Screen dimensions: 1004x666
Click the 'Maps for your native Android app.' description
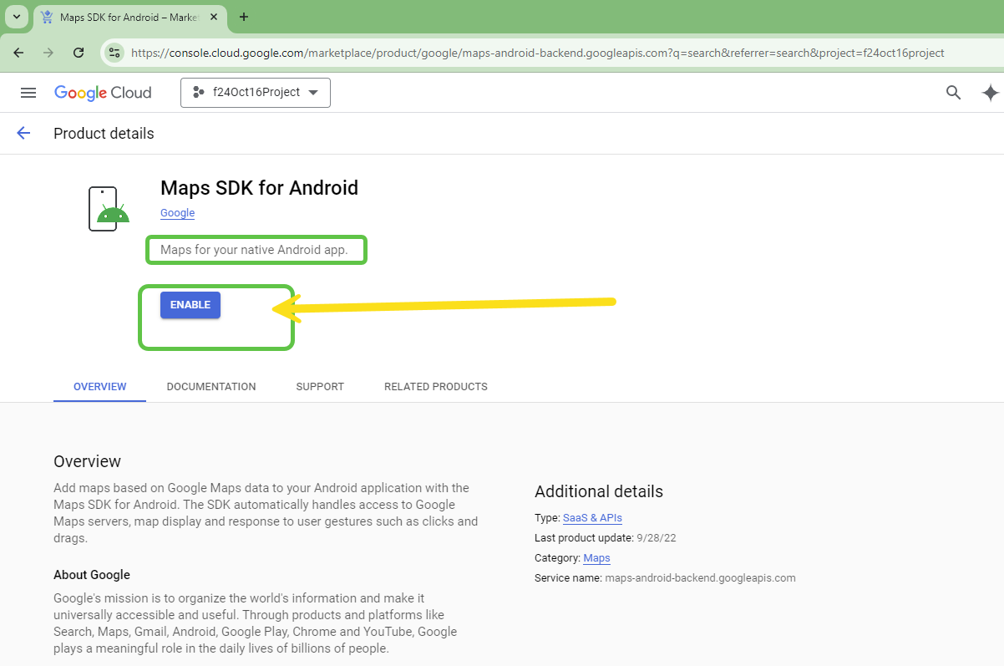(254, 250)
